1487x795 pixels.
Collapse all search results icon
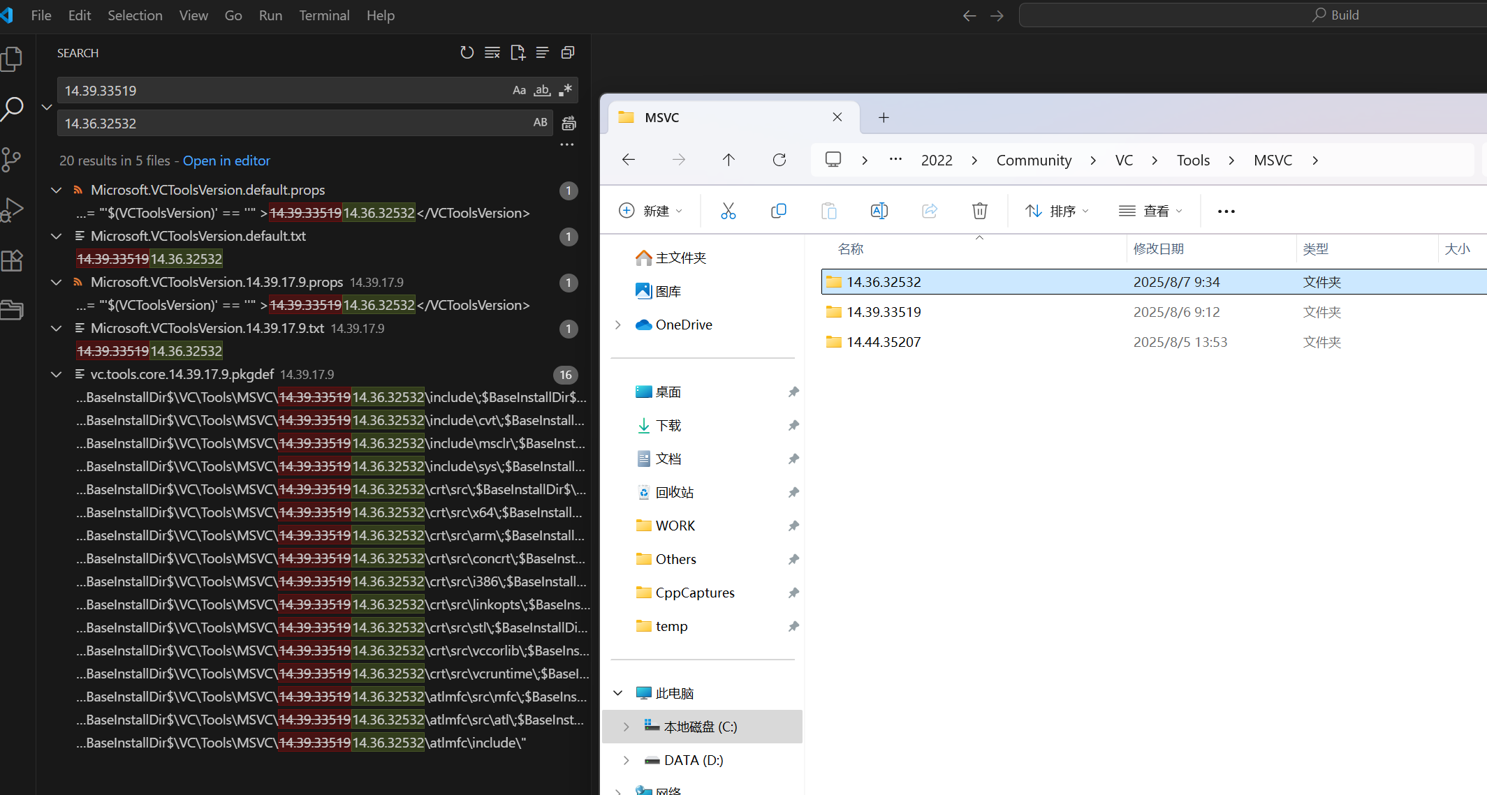coord(568,52)
